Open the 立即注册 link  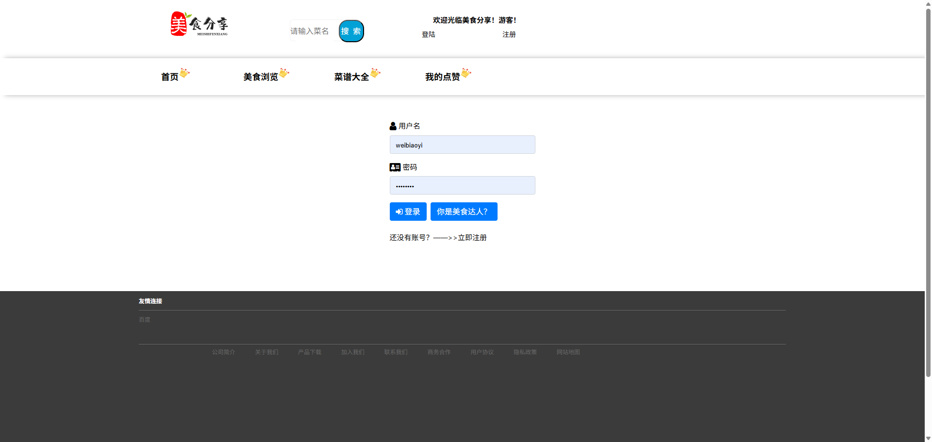(472, 238)
